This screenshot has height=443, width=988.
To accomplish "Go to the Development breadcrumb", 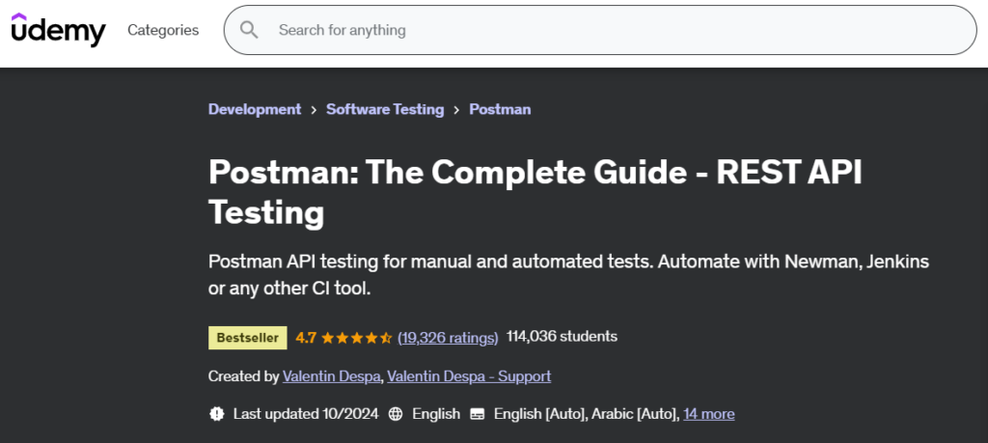I will tap(255, 109).
